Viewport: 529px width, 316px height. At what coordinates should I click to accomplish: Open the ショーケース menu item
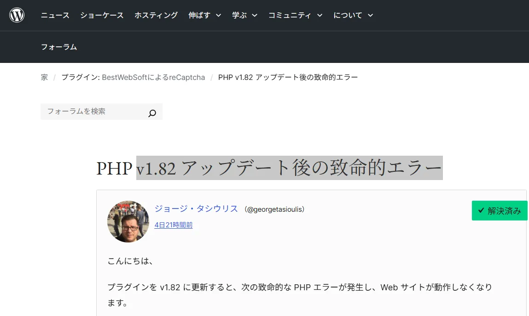coord(102,15)
